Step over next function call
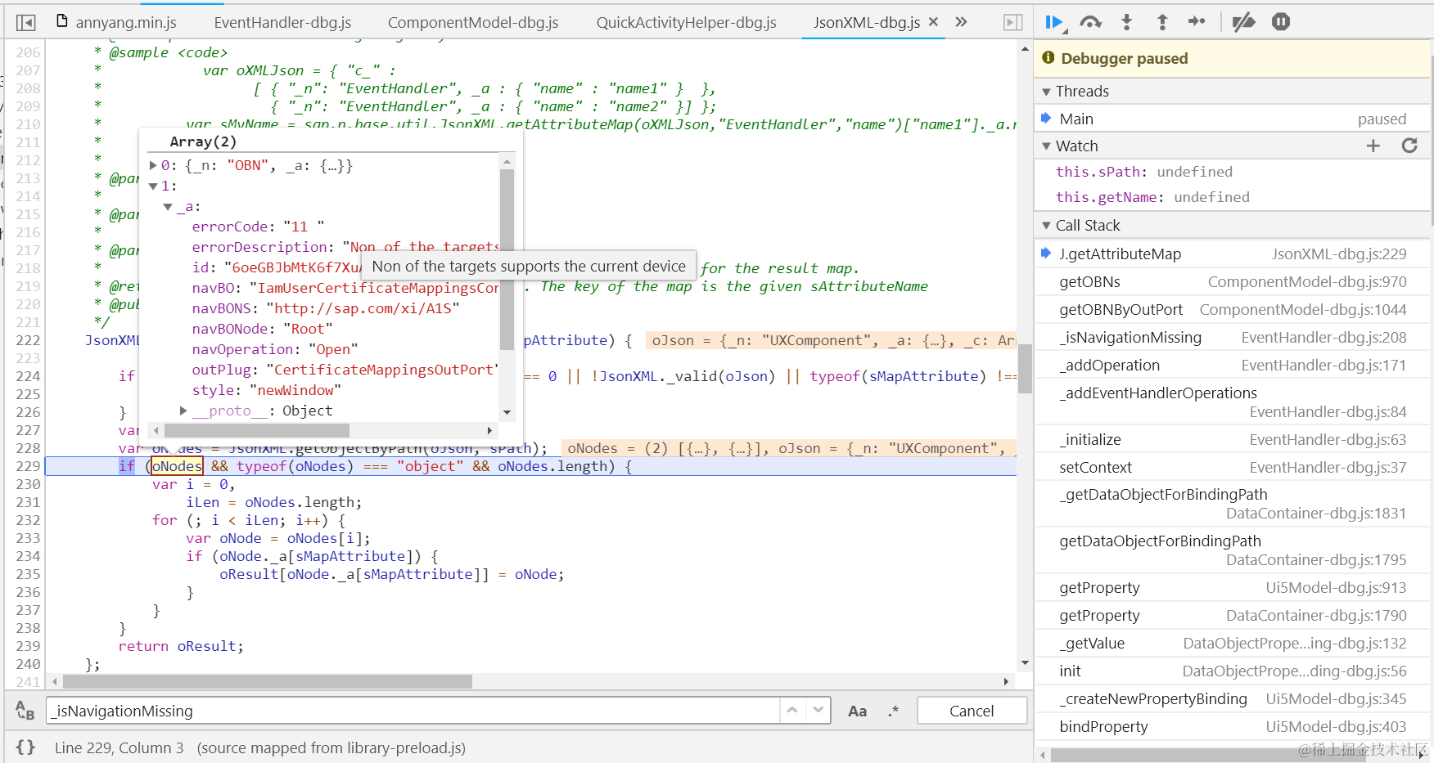Image resolution: width=1434 pixels, height=763 pixels. [1091, 22]
